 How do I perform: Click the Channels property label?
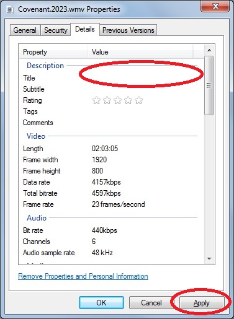(36, 242)
